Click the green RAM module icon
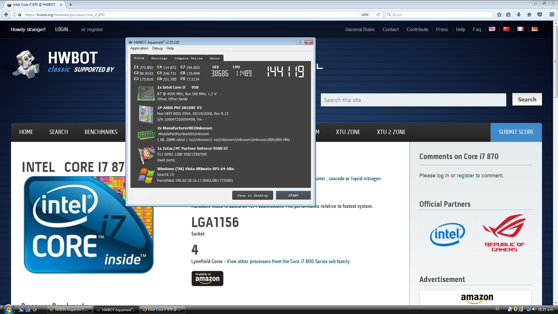 (146, 135)
